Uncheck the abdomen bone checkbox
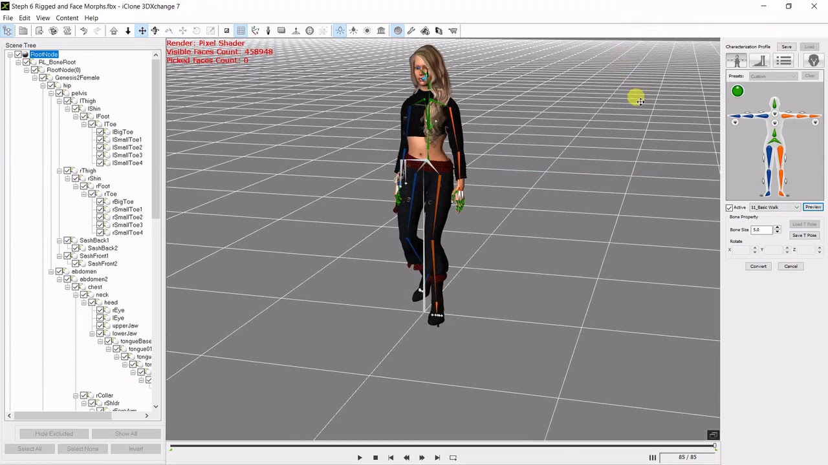The width and height of the screenshot is (828, 465). [x=60, y=271]
